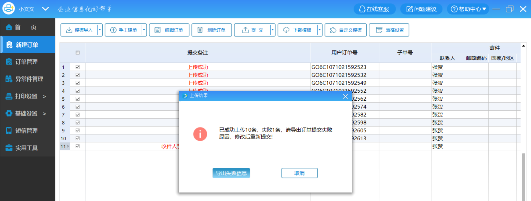531x201 pixels.
Task: Click the 打印设置 printer icon
Action: (x=9, y=96)
